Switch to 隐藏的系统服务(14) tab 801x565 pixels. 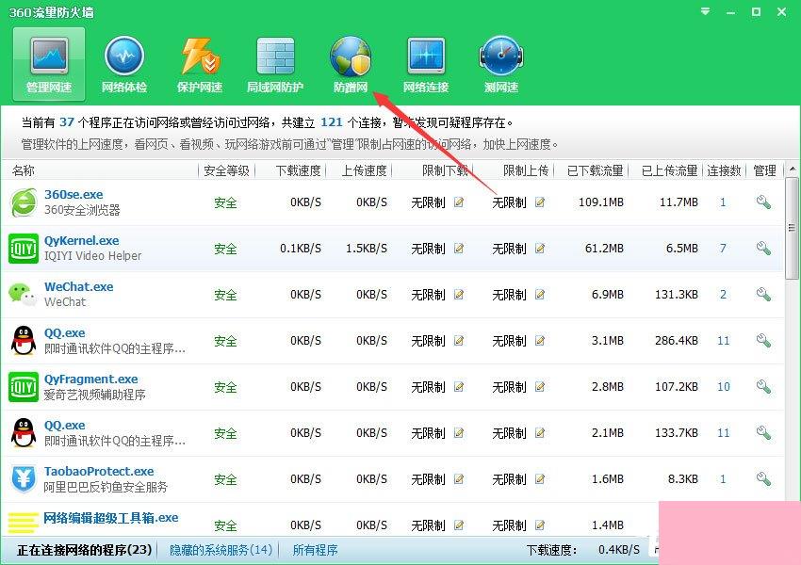(x=221, y=550)
